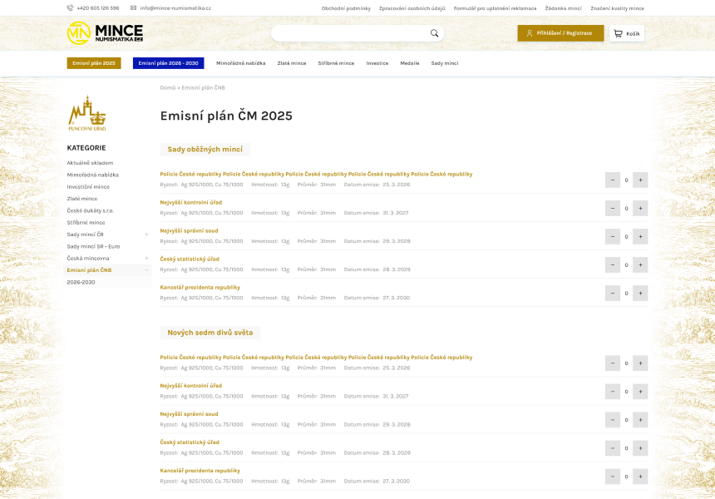
Task: Open the Emisní plán 2025 tab
Action: (94, 63)
